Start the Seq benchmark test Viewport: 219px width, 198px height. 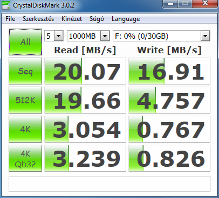pyautogui.click(x=25, y=71)
